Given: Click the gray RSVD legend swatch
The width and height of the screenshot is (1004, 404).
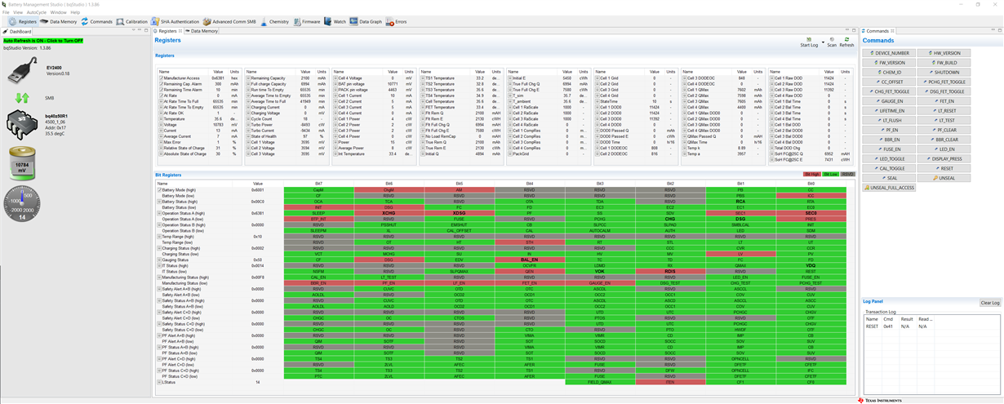Looking at the screenshot, I should tap(847, 174).
